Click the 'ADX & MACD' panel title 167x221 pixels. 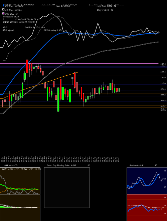point(10,165)
